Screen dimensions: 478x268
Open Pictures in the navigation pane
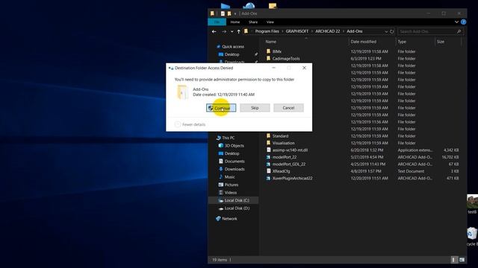click(x=232, y=185)
